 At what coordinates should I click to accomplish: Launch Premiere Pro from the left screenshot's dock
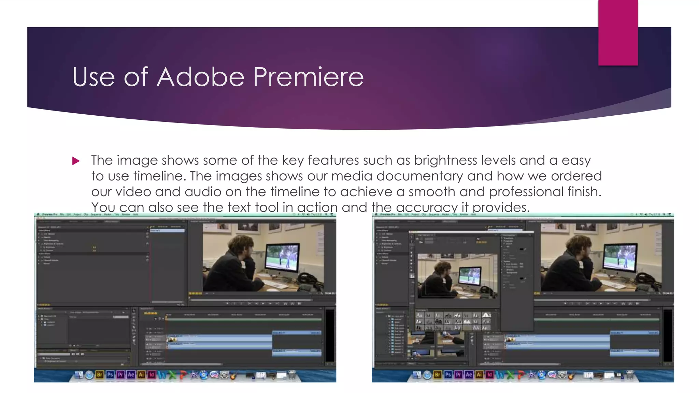(x=120, y=375)
